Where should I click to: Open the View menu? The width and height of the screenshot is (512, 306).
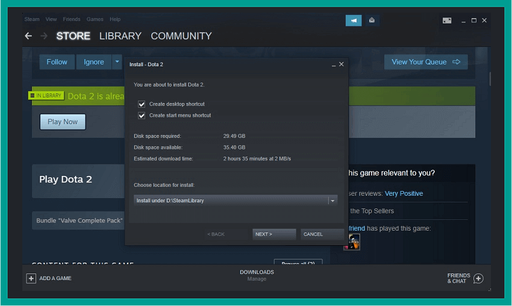[x=51, y=19]
